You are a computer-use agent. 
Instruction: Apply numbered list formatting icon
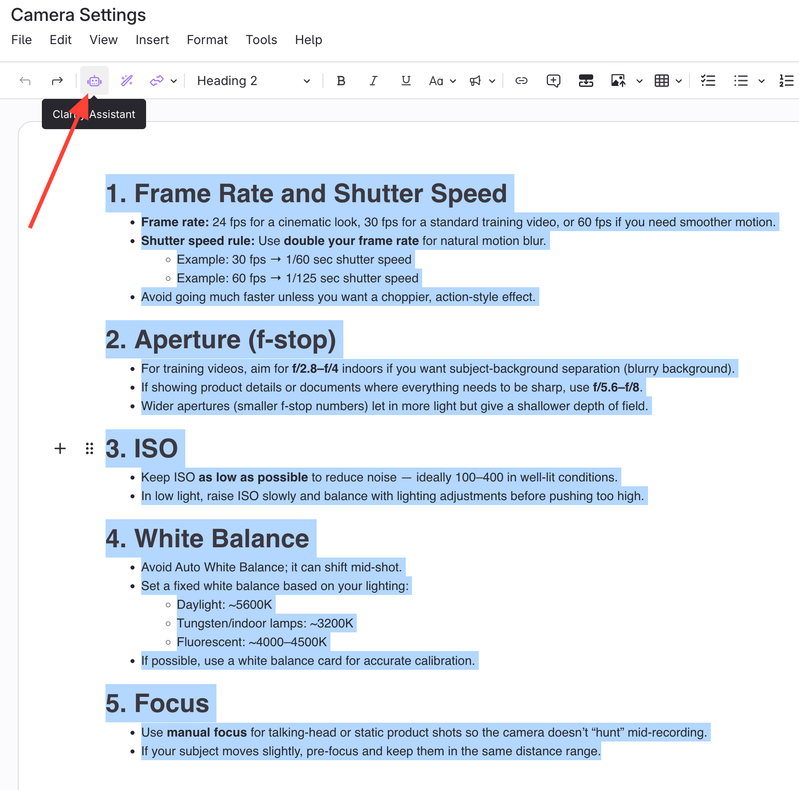[786, 81]
